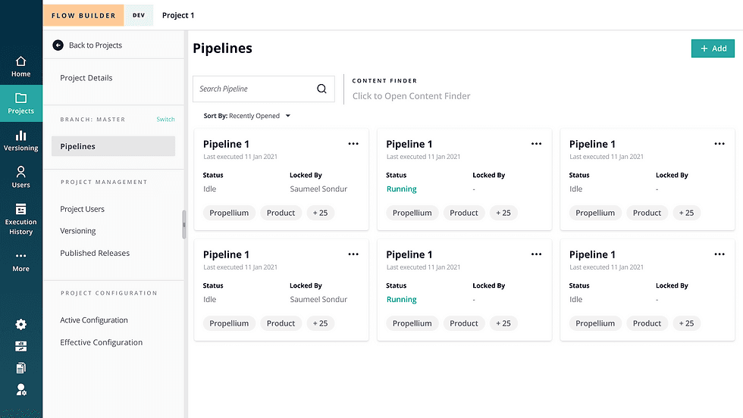
Task: Click the More ellipsis in sidebar
Action: coord(21,256)
